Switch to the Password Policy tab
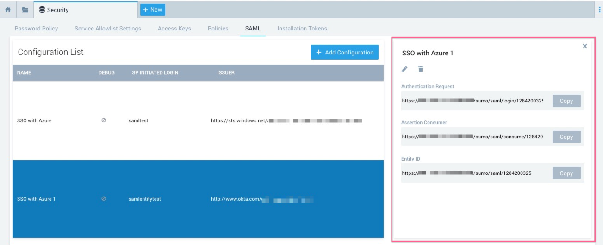The image size is (603, 245). point(36,29)
